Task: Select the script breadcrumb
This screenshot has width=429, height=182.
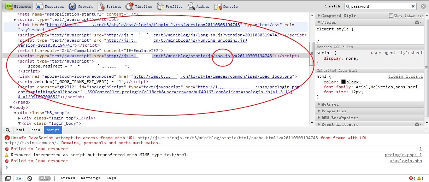Action: pos(53,130)
